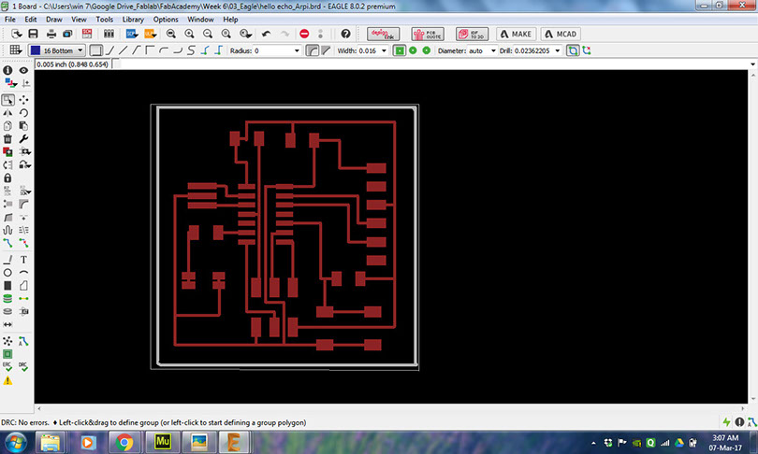Viewport: 758px width, 454px height.
Task: Select the Polygon drawing tool
Action: [23, 286]
